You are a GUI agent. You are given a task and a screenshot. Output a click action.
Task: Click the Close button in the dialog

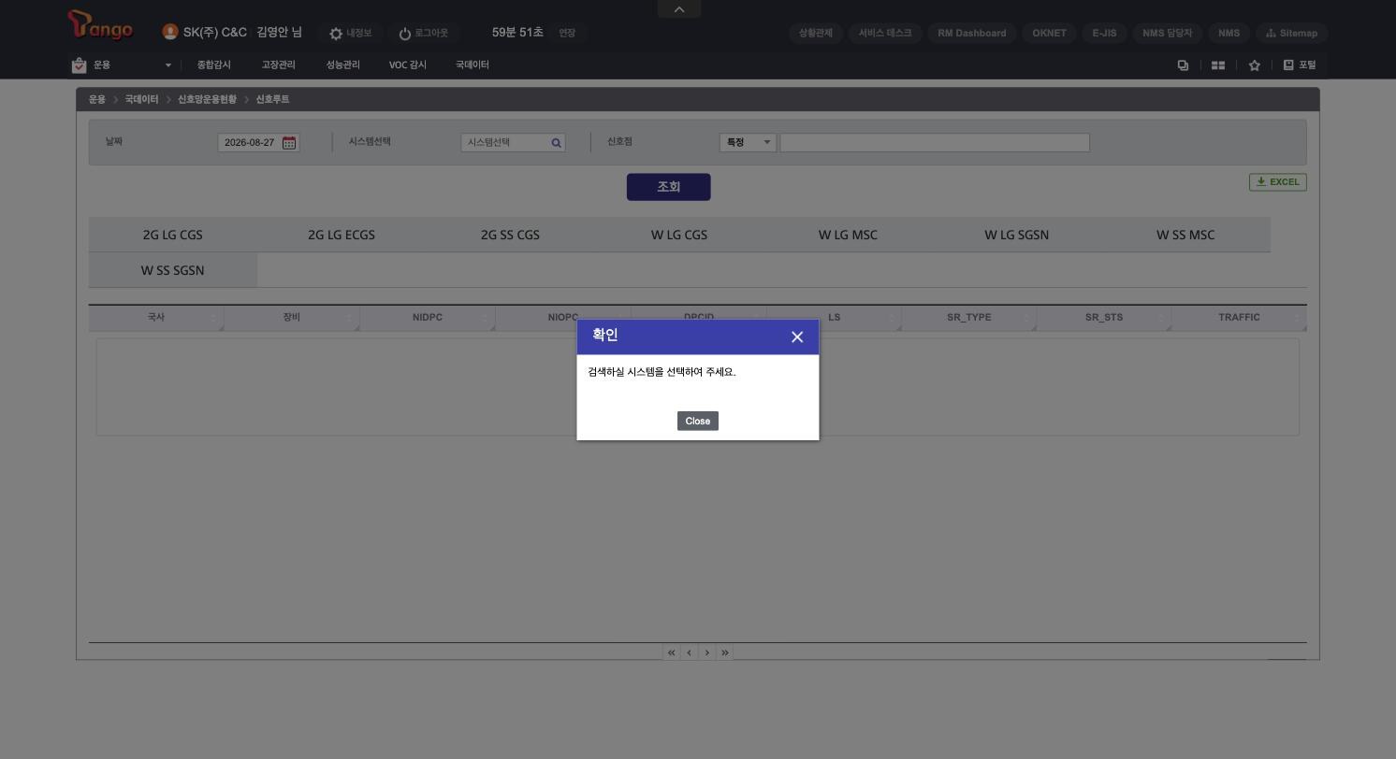tap(697, 421)
